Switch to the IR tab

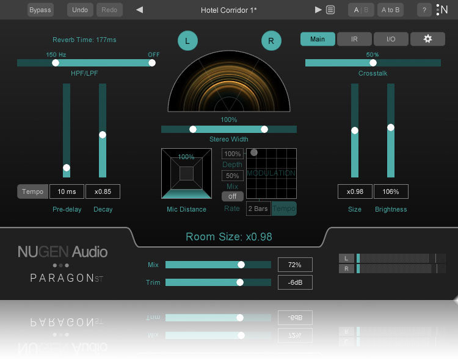tap(354, 39)
